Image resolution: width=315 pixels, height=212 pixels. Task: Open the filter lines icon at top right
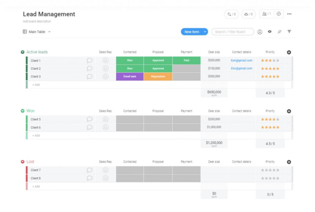(289, 32)
